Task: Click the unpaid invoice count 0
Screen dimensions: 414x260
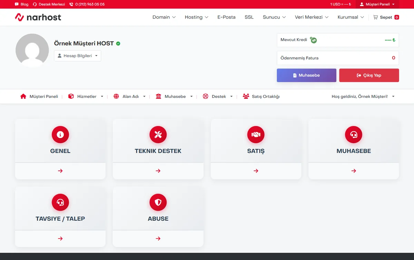Action: tap(394, 58)
